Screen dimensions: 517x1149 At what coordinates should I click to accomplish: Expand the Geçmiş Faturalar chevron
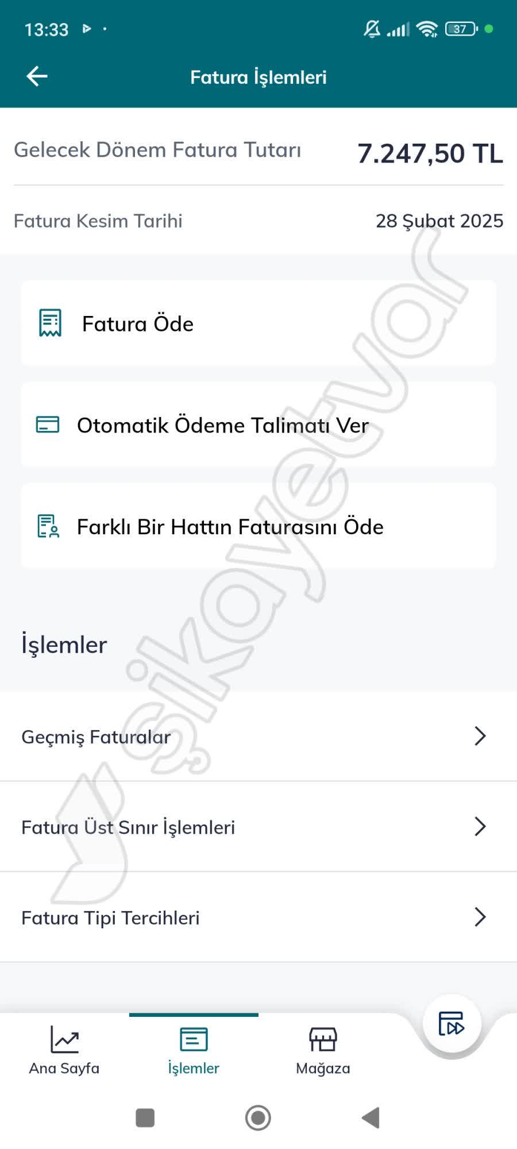point(480,736)
